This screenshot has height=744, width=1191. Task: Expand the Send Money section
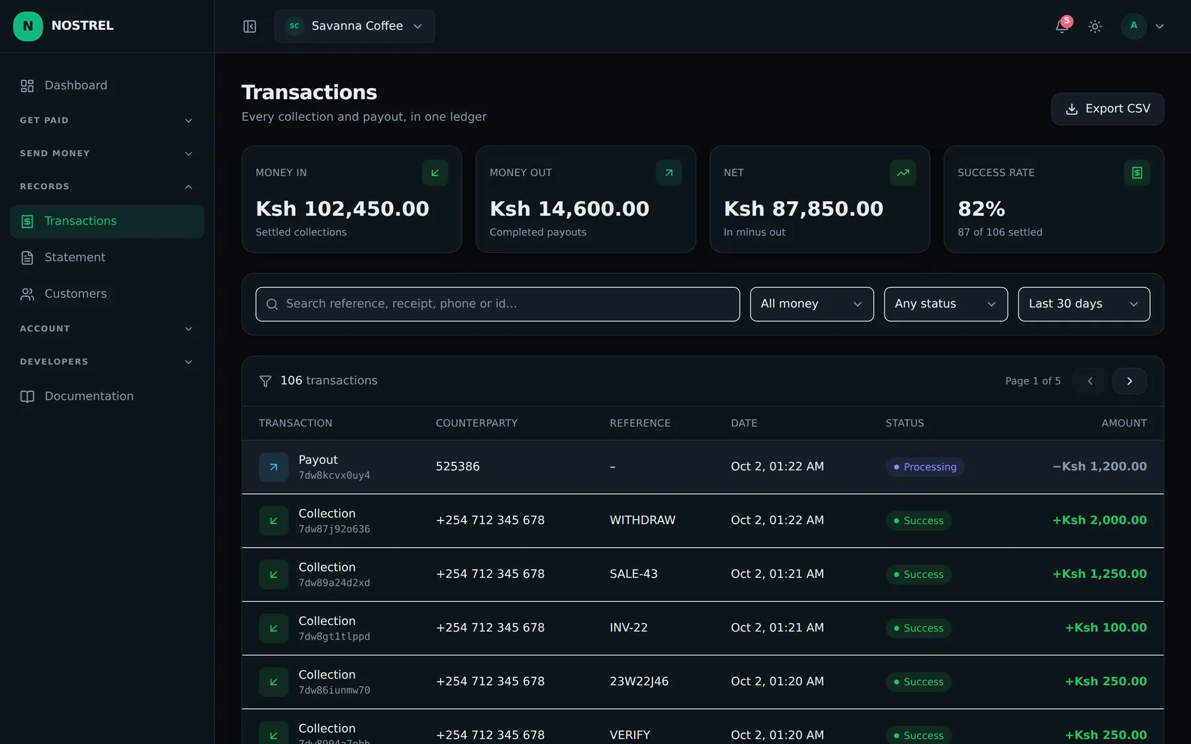coord(107,153)
